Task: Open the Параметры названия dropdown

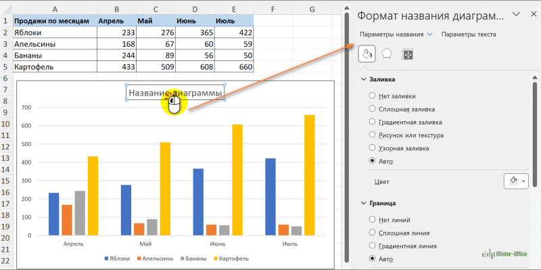Action: pyautogui.click(x=396, y=35)
